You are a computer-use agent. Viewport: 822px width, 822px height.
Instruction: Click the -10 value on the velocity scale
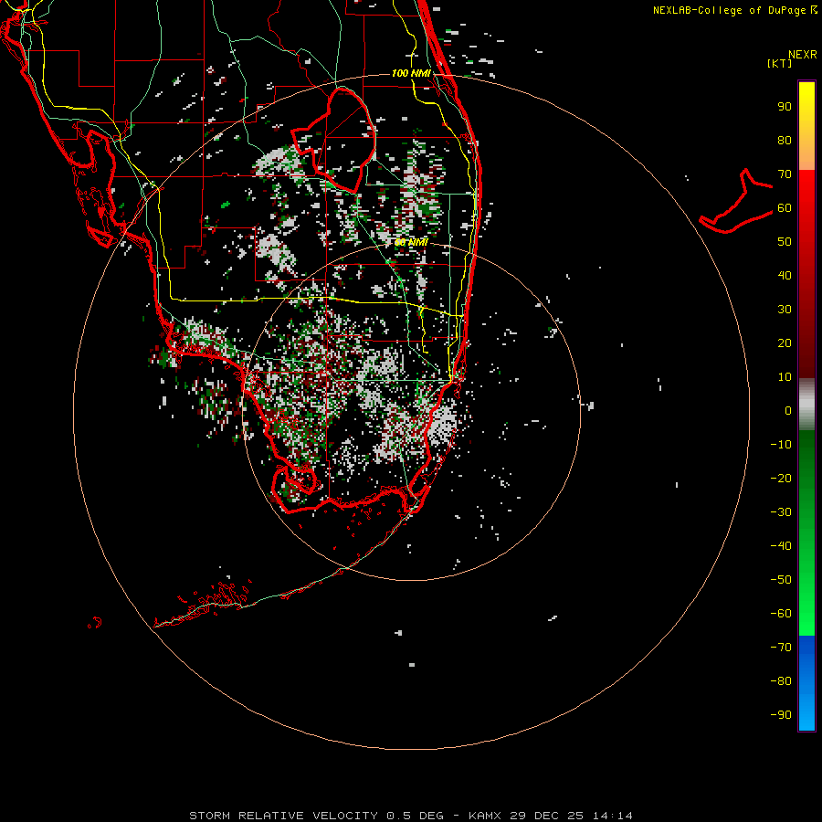[x=781, y=445]
